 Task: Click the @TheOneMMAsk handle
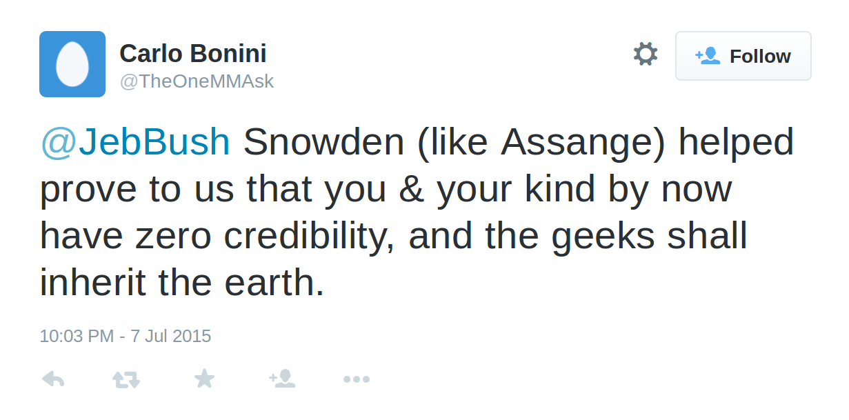197,81
